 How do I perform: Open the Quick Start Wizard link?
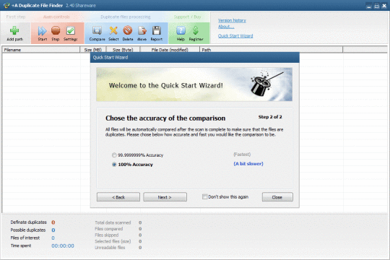235,36
